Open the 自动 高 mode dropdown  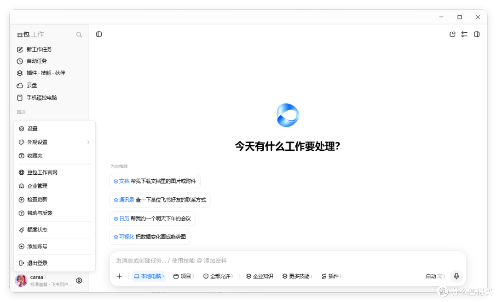(x=435, y=276)
